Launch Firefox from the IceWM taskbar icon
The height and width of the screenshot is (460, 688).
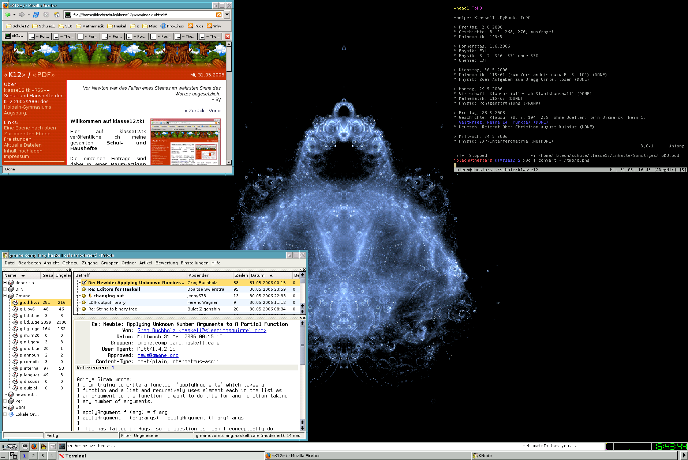(x=34, y=446)
